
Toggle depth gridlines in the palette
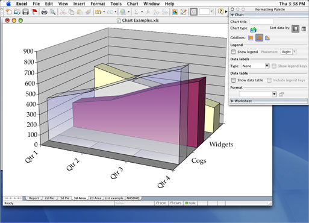(x=267, y=38)
